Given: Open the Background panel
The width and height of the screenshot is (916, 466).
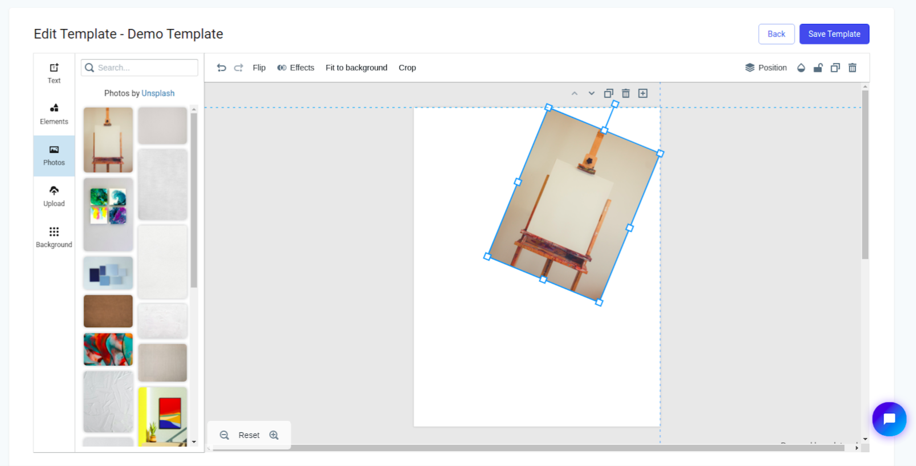Looking at the screenshot, I should coord(54,238).
